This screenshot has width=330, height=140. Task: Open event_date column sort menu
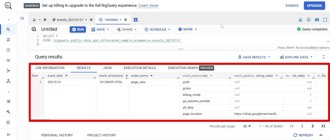pos(66,75)
